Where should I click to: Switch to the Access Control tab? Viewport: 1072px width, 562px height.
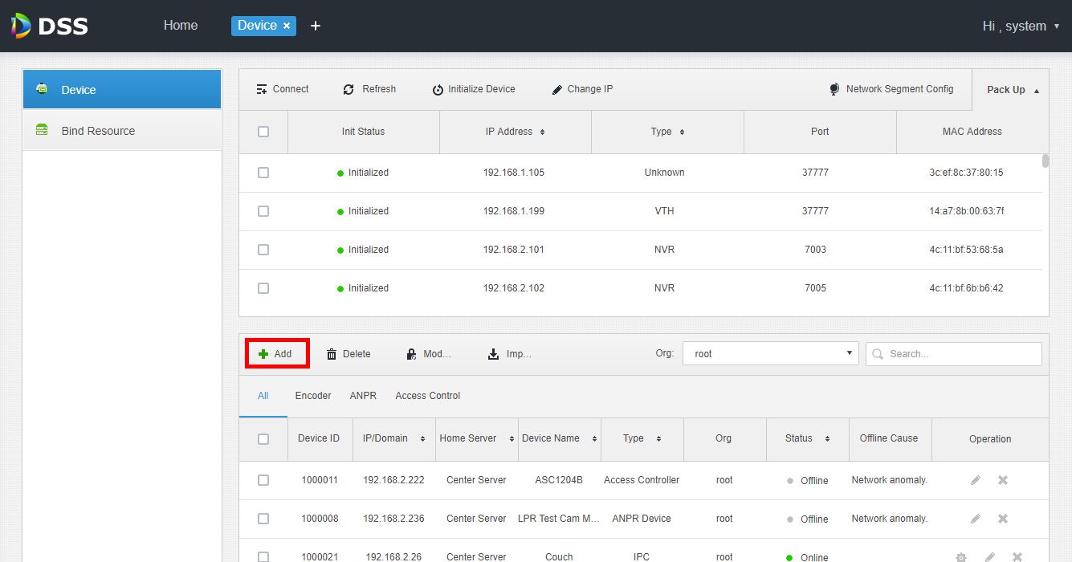(x=428, y=396)
